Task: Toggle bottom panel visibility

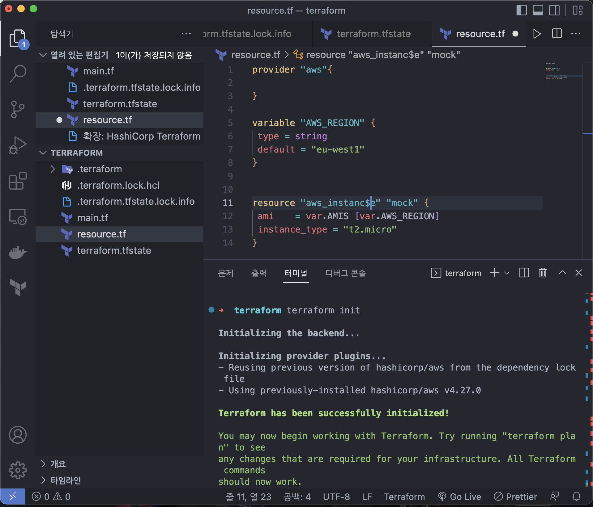Action: pyautogui.click(x=538, y=10)
